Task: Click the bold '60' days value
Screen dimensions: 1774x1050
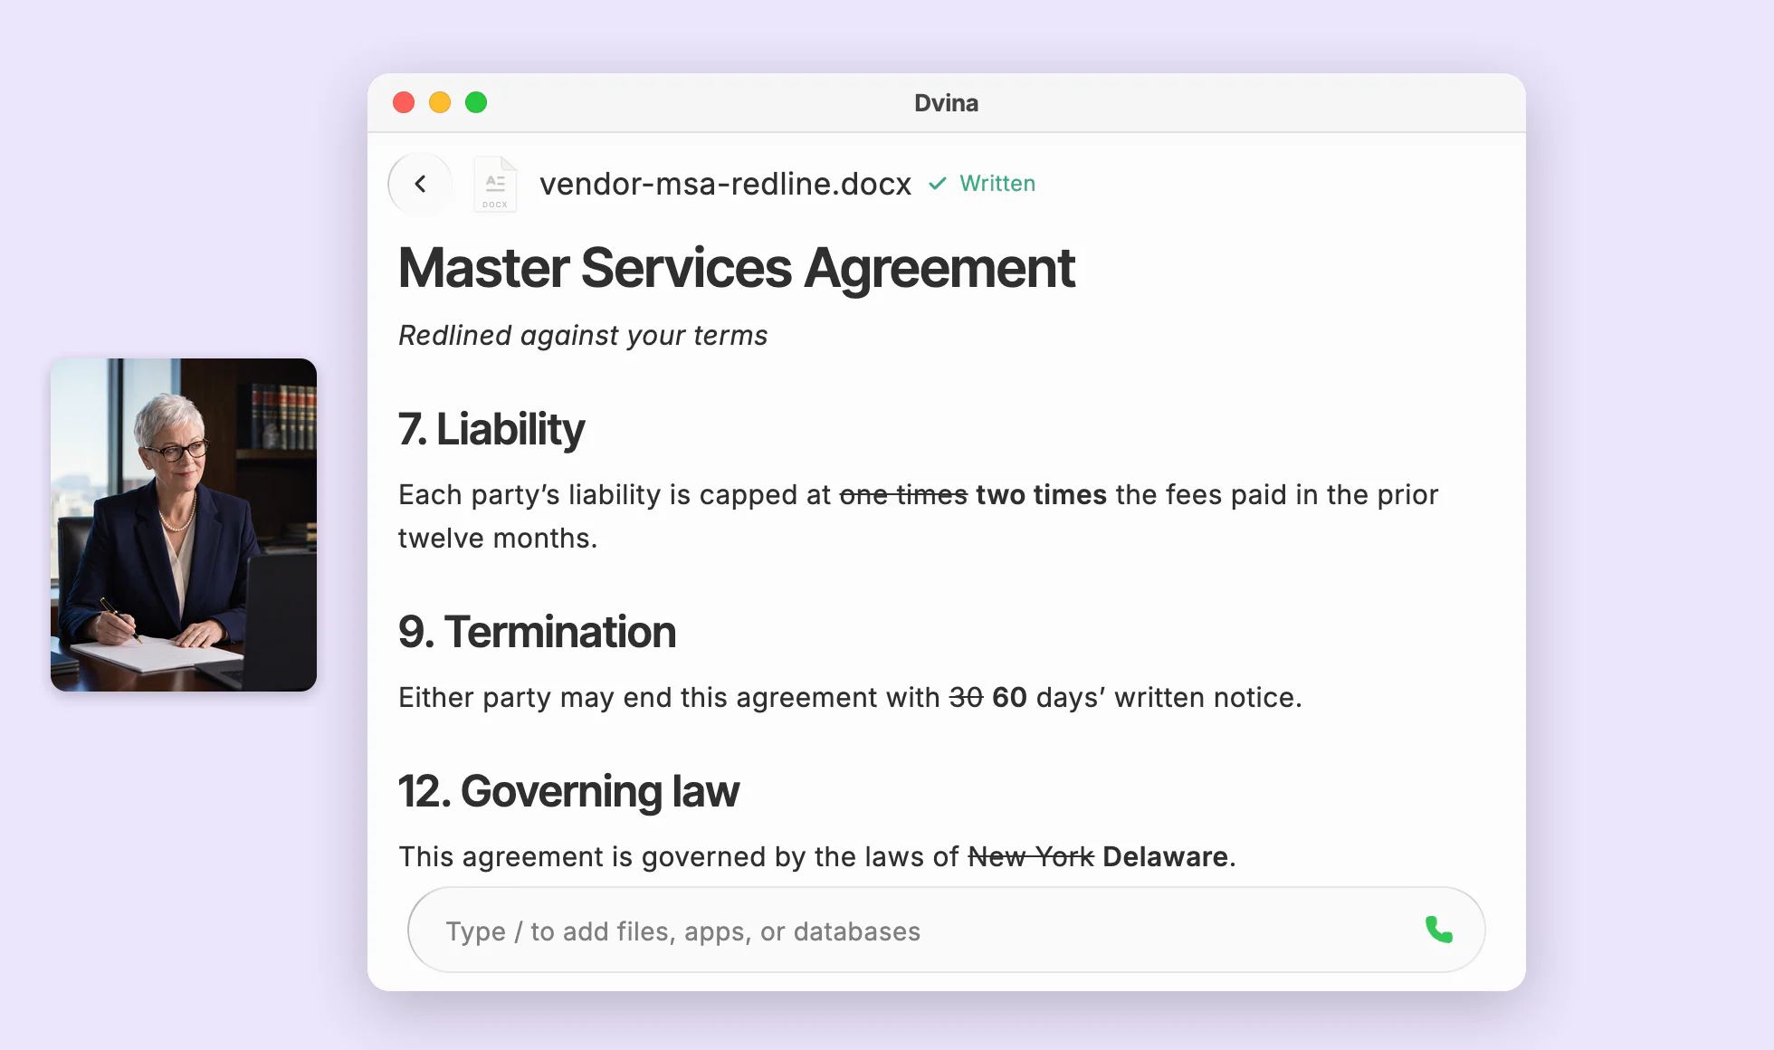Action: [x=1009, y=698]
